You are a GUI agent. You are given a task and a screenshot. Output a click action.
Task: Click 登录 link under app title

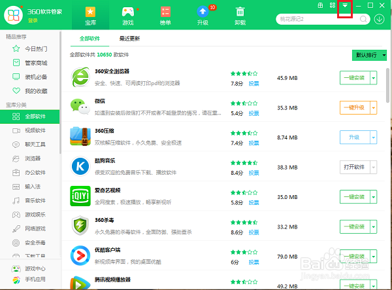click(33, 20)
